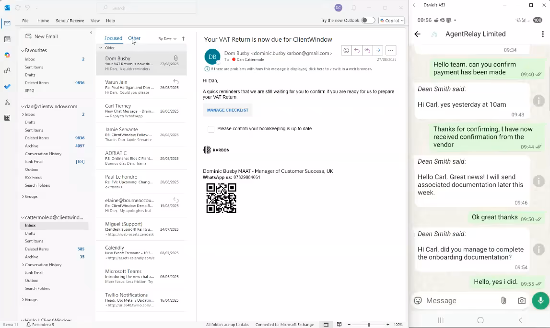Tap the back arrow next to AgentRelay Limited
Screen dimensions: 550x328
pyautogui.click(x=417, y=34)
